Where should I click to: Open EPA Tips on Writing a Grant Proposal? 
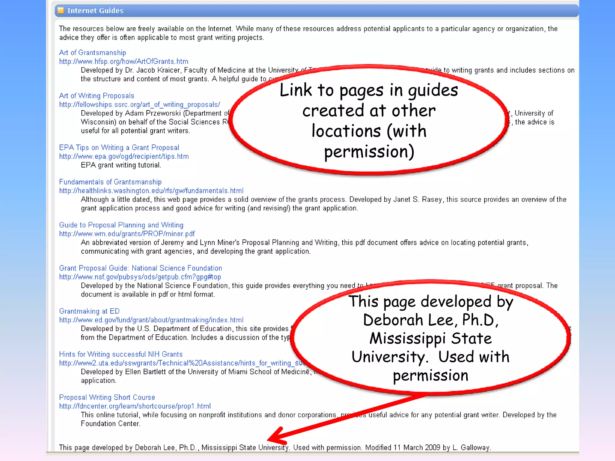pos(119,148)
